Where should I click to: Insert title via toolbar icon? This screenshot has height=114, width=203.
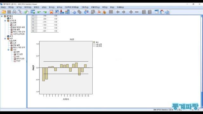[x=162, y=12]
